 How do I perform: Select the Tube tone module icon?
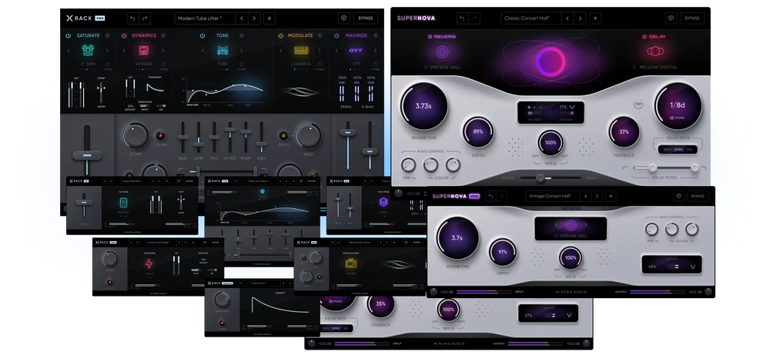tap(223, 50)
